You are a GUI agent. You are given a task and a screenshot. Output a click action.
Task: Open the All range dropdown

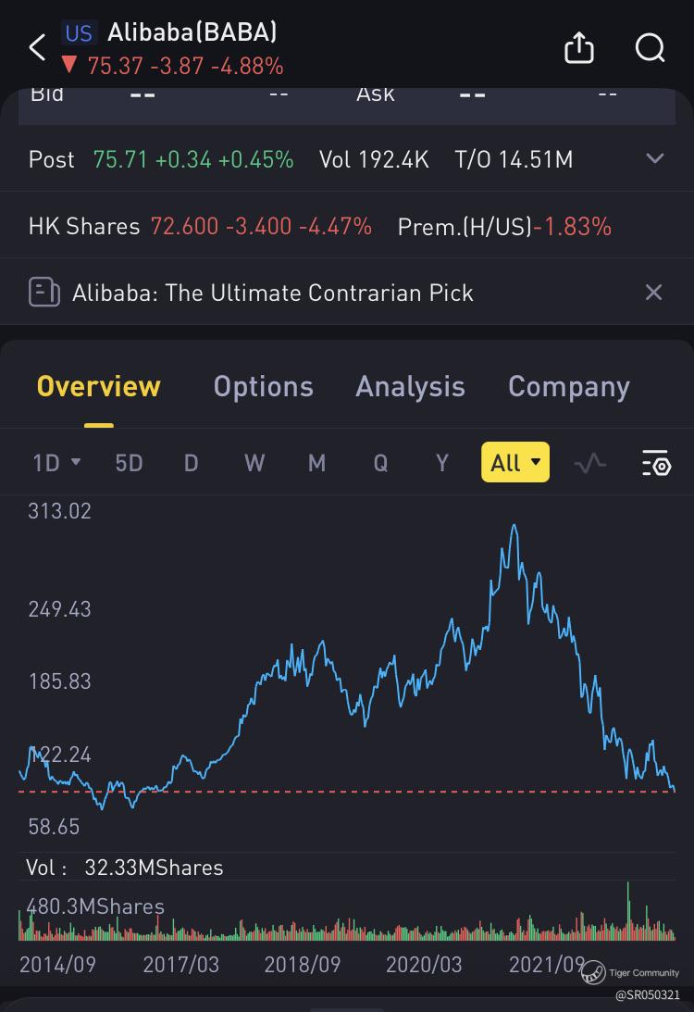click(x=515, y=462)
